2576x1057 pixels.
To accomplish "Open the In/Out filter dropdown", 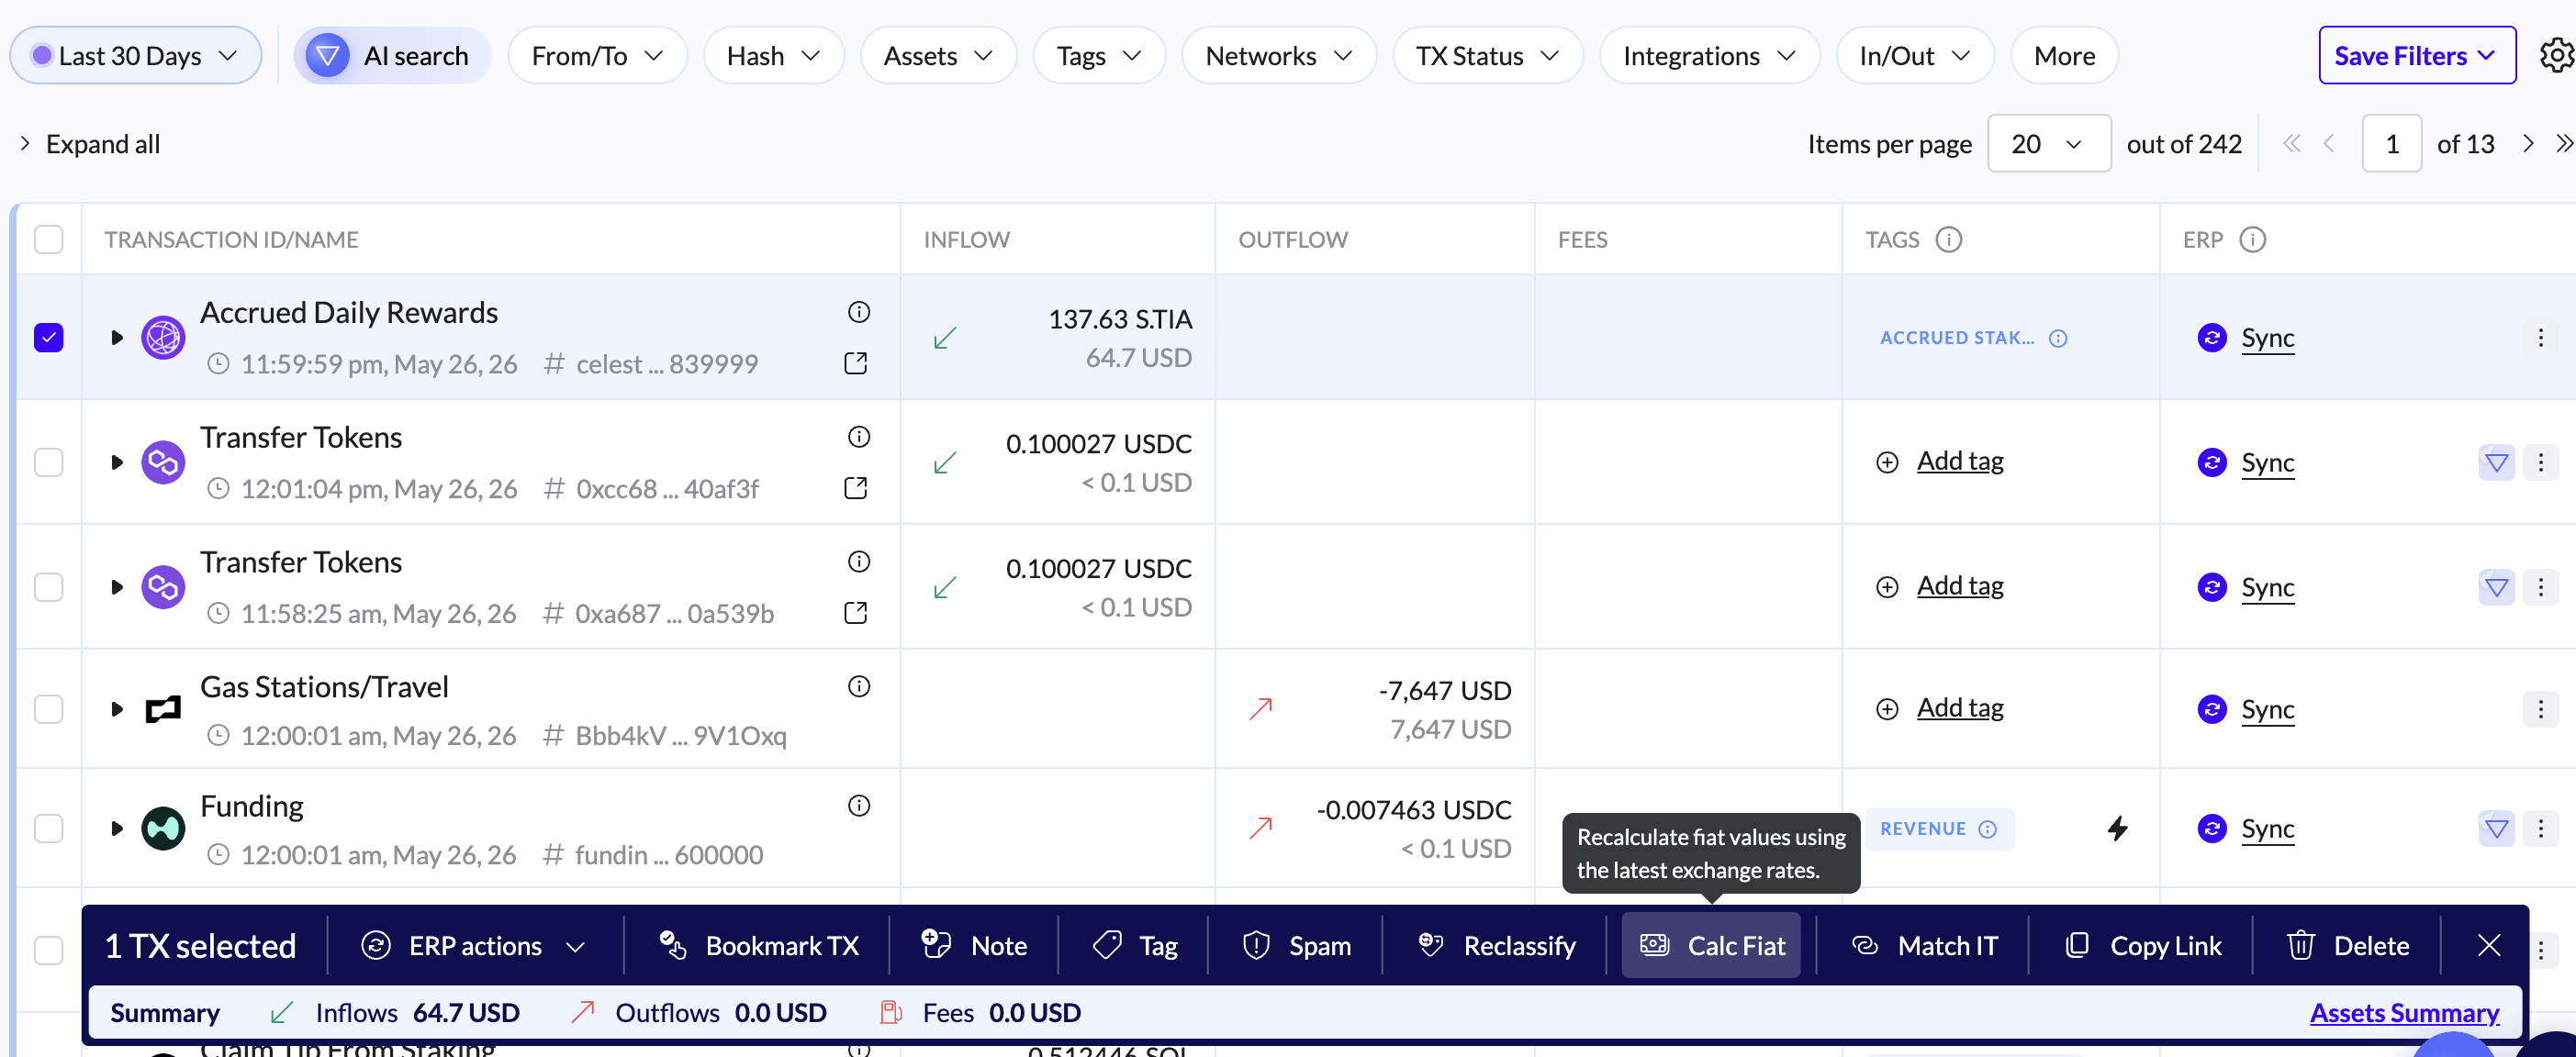I will (x=1914, y=56).
